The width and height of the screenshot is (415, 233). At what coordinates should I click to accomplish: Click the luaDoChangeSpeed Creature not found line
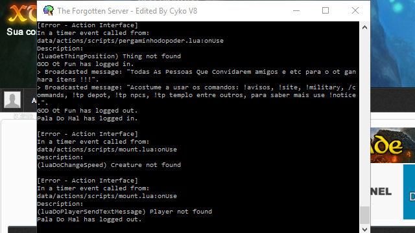(x=109, y=165)
